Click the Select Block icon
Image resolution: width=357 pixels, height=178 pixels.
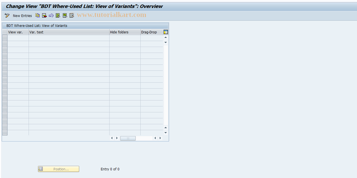point(65,16)
